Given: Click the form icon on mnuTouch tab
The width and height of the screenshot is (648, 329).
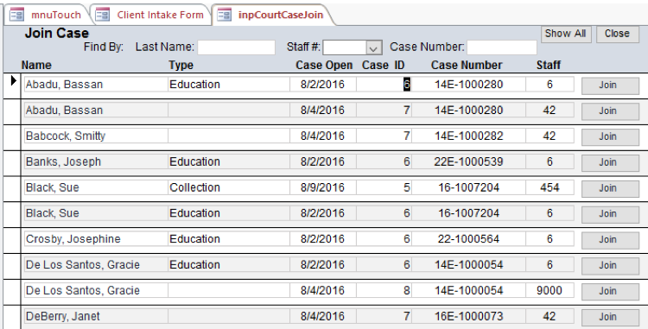Looking at the screenshot, I should pos(17,15).
